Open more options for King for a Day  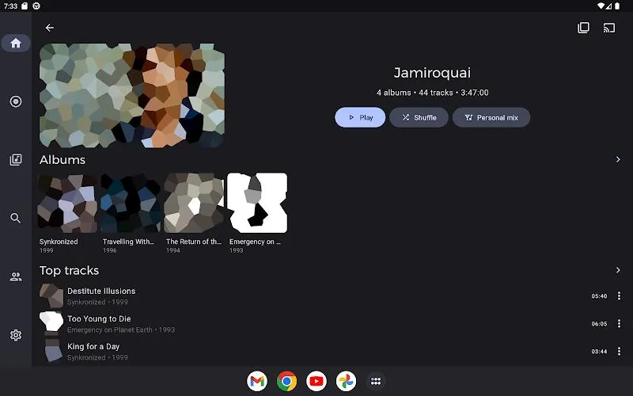(619, 352)
